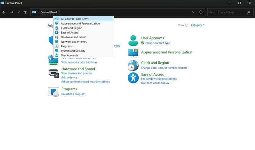
Task: Choose Clock and Region in dropdown list
Action: pos(84,28)
